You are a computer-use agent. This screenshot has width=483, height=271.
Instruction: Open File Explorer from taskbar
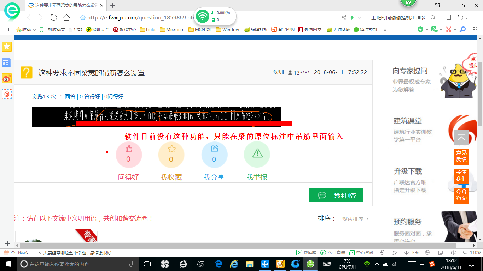pyautogui.click(x=250, y=264)
